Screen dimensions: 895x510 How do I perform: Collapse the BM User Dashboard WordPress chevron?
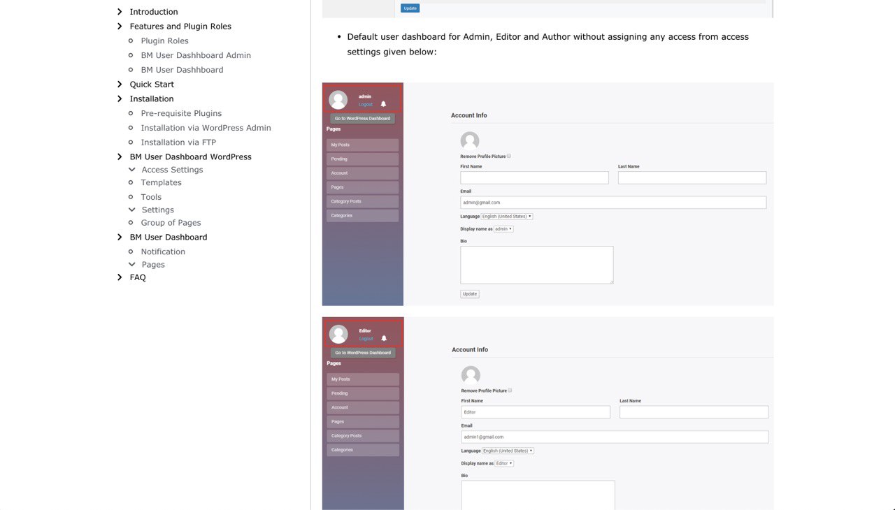120,157
